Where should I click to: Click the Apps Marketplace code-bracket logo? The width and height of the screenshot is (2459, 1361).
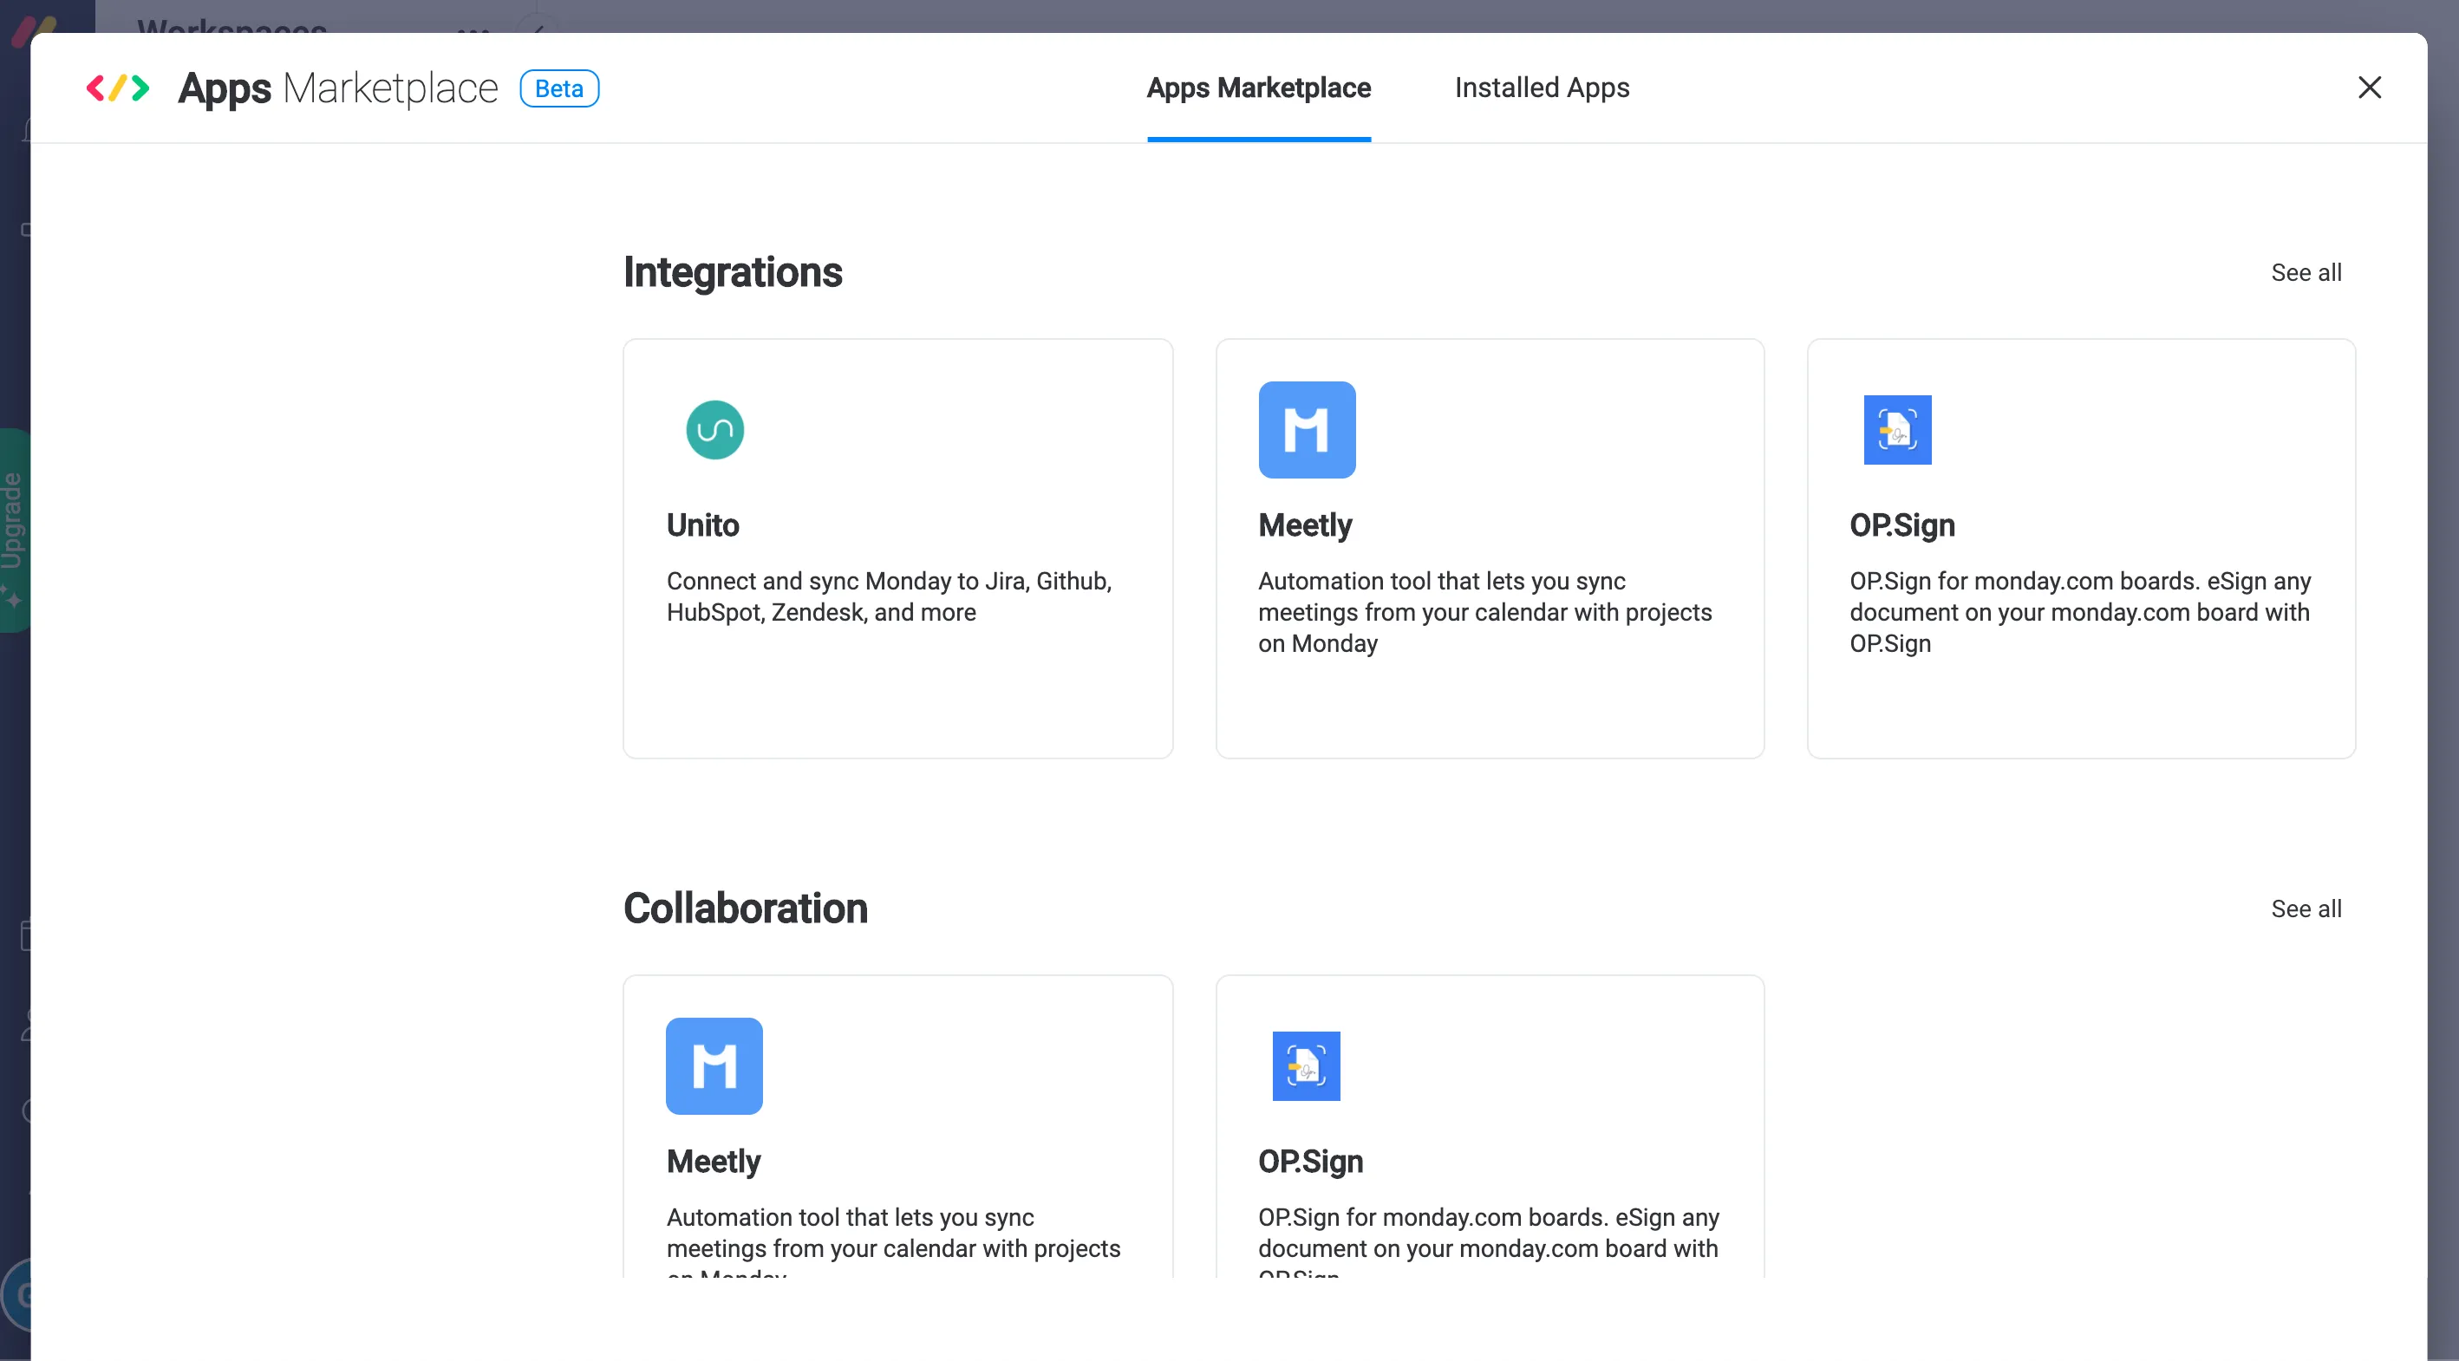[x=117, y=88]
